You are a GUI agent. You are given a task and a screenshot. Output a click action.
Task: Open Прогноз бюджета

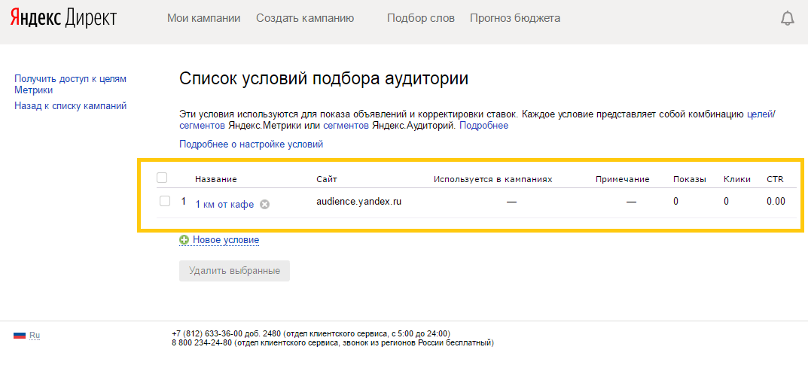[515, 19]
